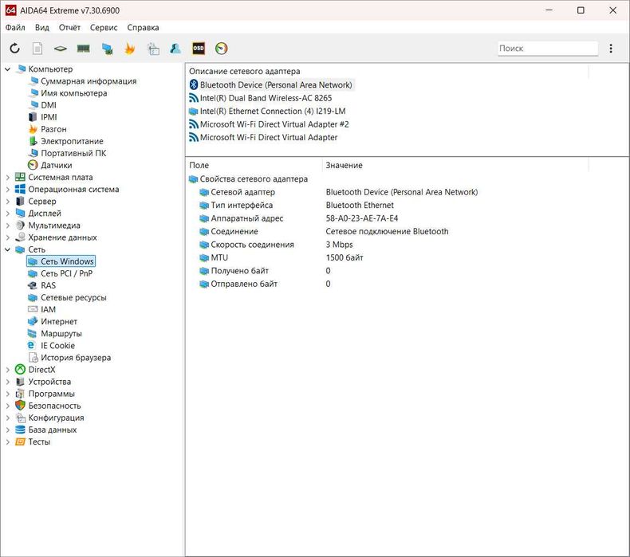
Task: Open the Отчёт menu
Action: pyautogui.click(x=69, y=28)
